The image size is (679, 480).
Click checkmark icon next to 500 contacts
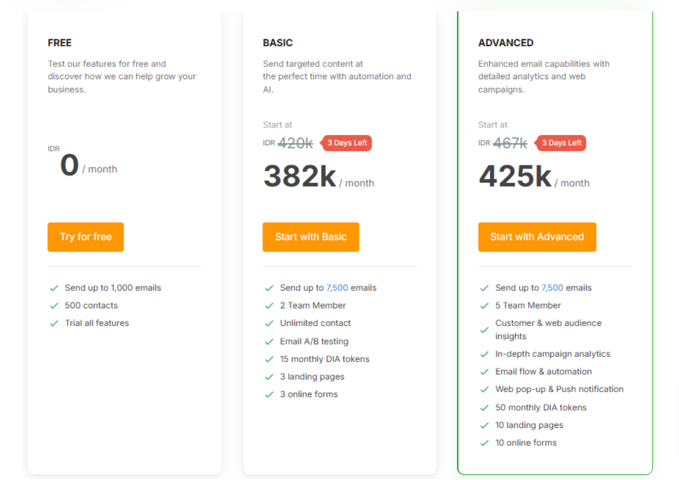(54, 306)
